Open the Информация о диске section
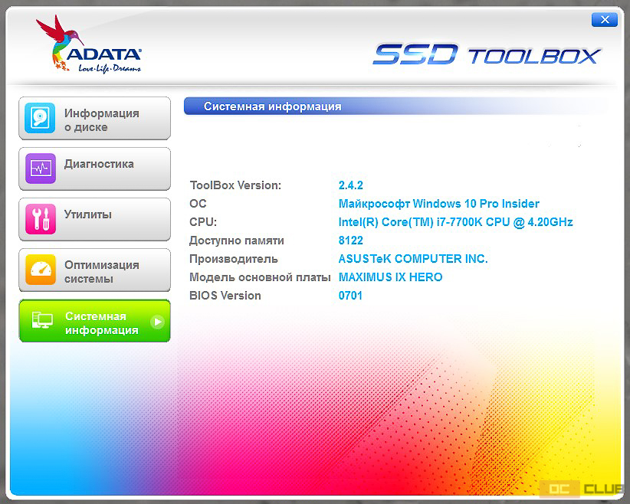The image size is (630, 504). [95, 119]
